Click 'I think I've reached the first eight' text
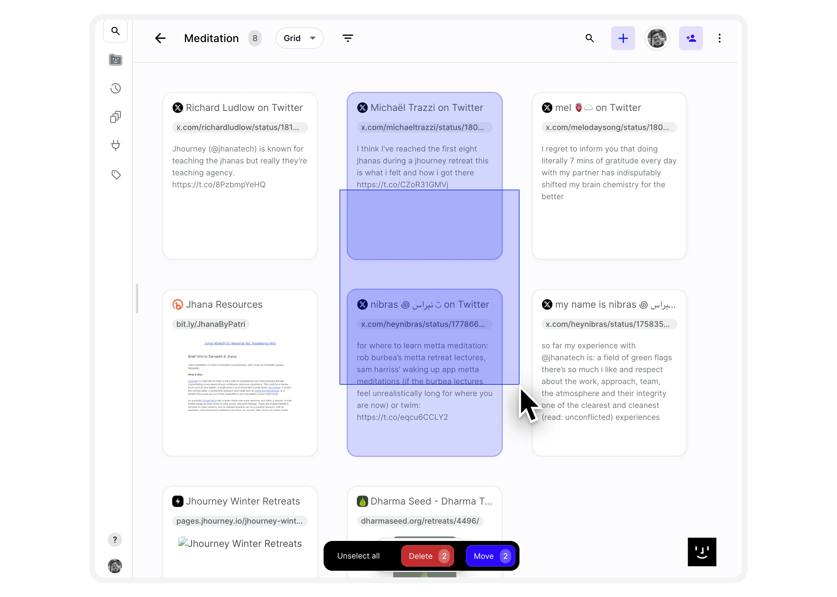 pyautogui.click(x=417, y=149)
